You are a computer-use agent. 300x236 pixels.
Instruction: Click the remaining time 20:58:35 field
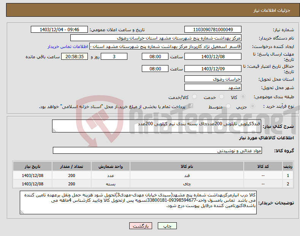[x=75, y=56]
